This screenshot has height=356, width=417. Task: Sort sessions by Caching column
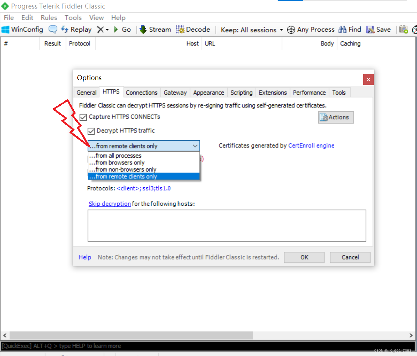350,43
